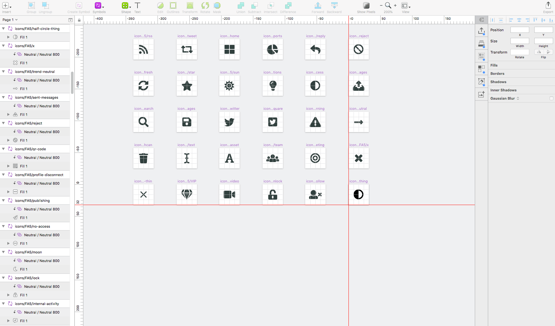Open the Craft upload/sync panel icon
Image resolution: width=555 pixels, height=326 pixels.
point(481,31)
